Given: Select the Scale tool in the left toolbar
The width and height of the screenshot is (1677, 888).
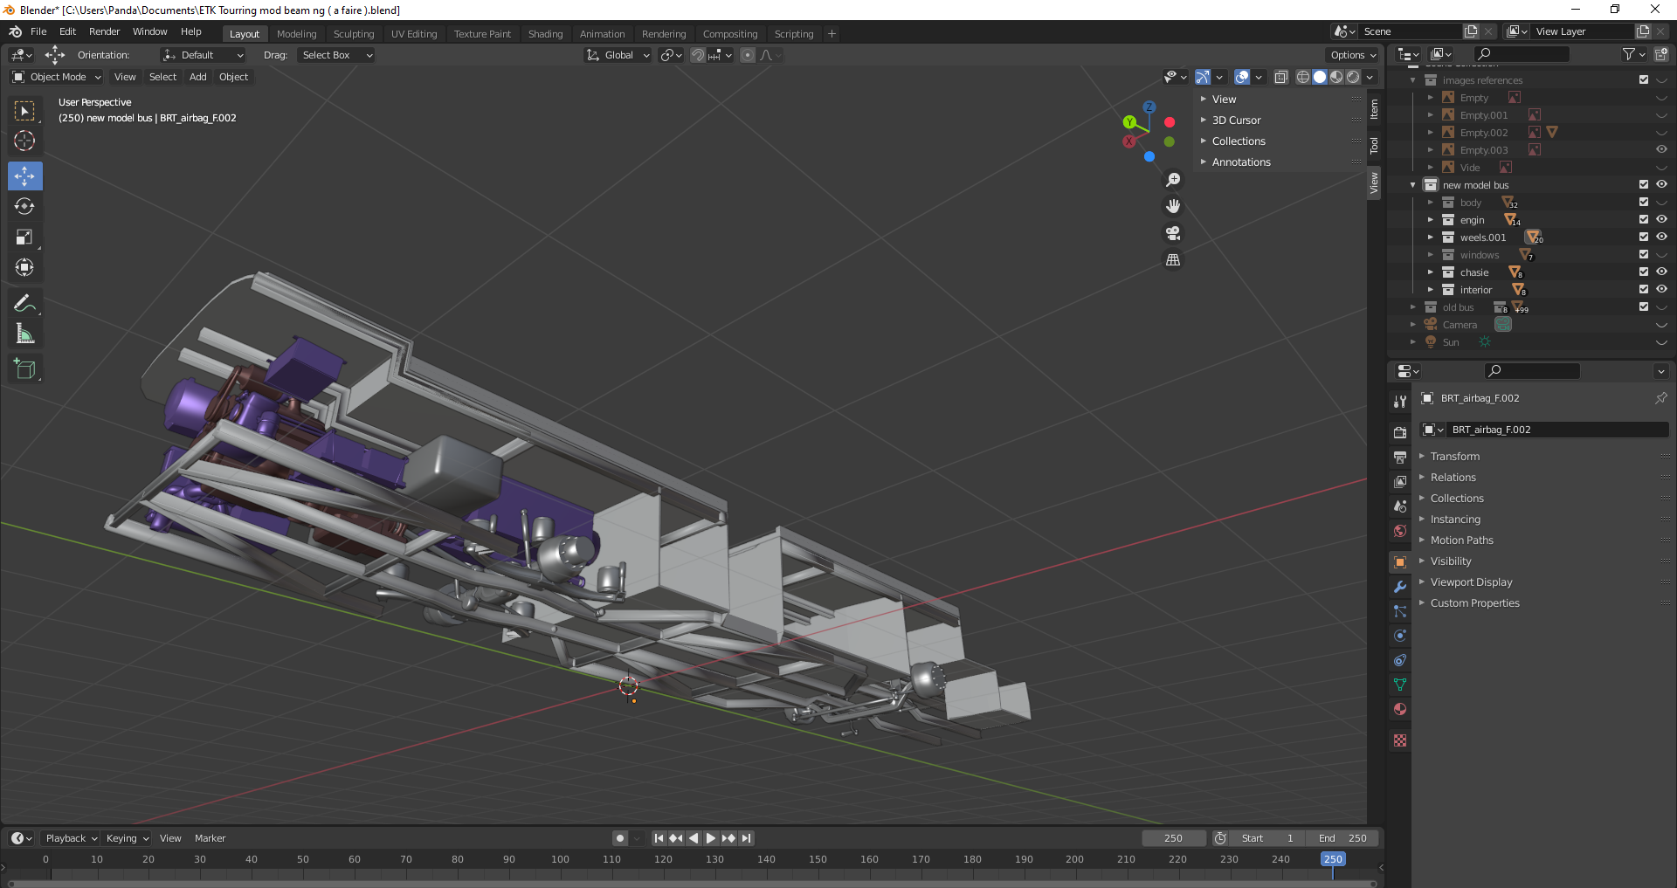Looking at the screenshot, I should click(x=24, y=237).
